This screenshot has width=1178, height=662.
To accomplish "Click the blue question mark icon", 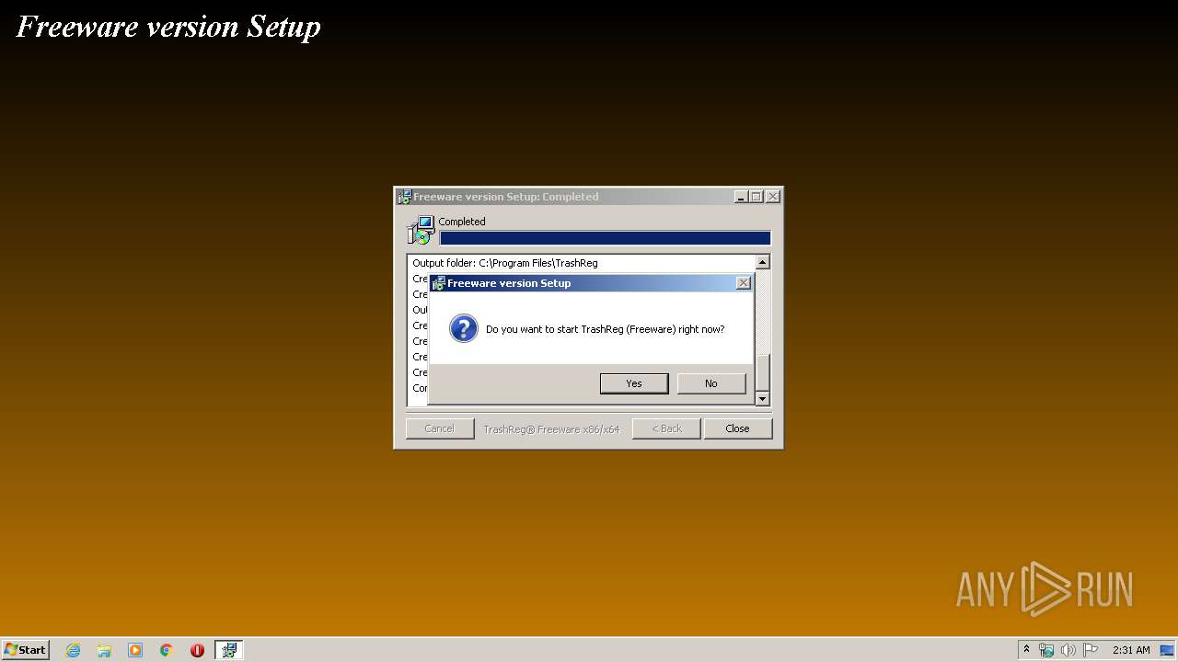I will pyautogui.click(x=464, y=328).
